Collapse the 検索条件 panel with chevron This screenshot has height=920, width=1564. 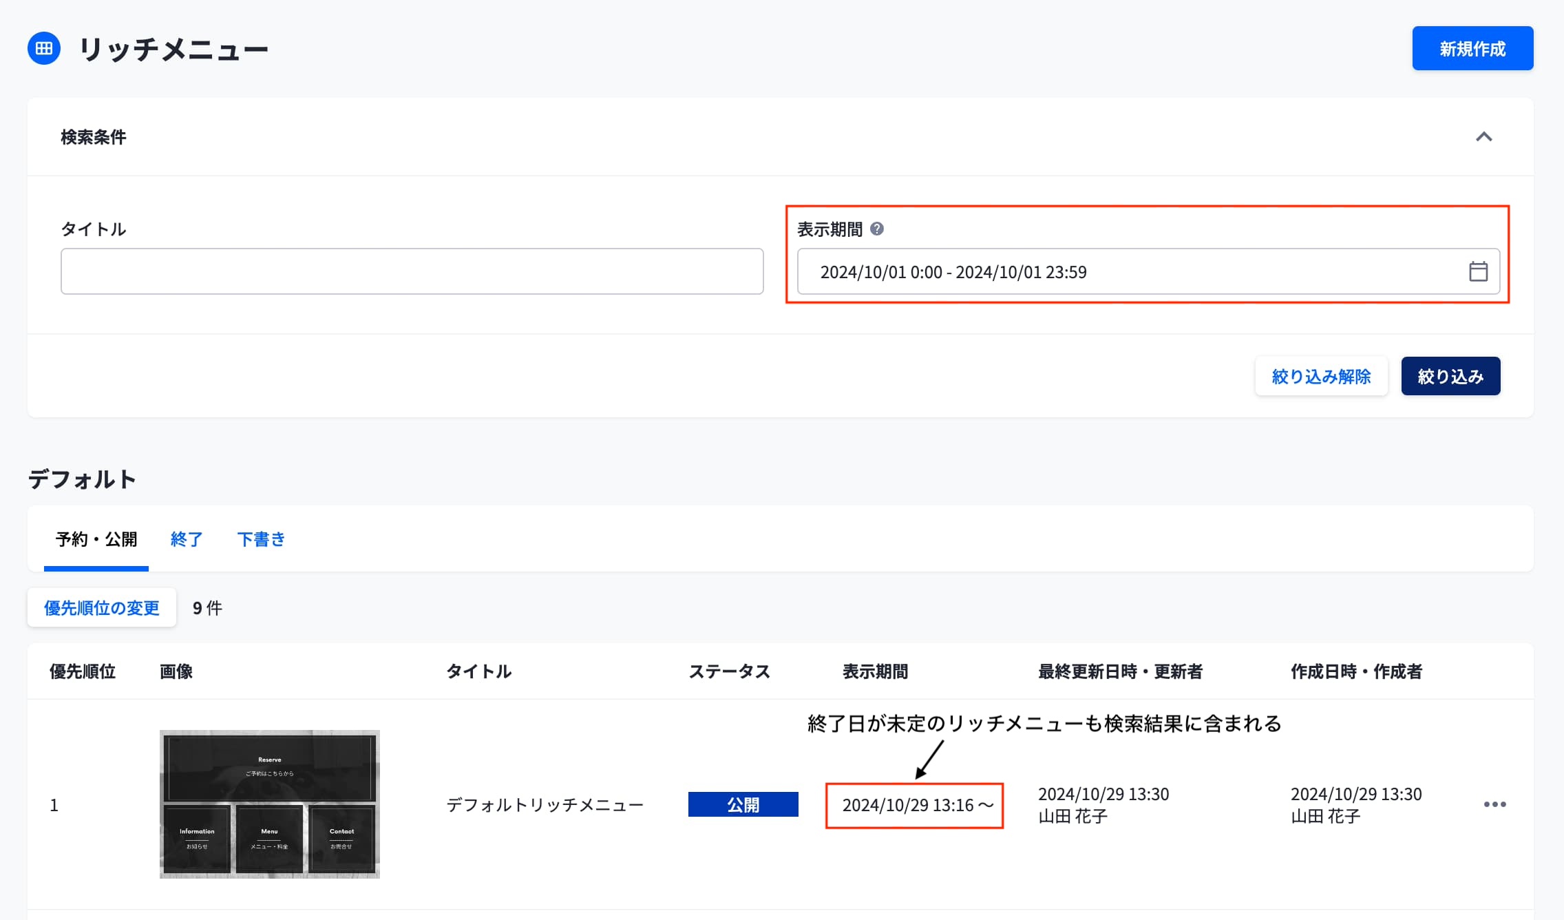(1483, 136)
